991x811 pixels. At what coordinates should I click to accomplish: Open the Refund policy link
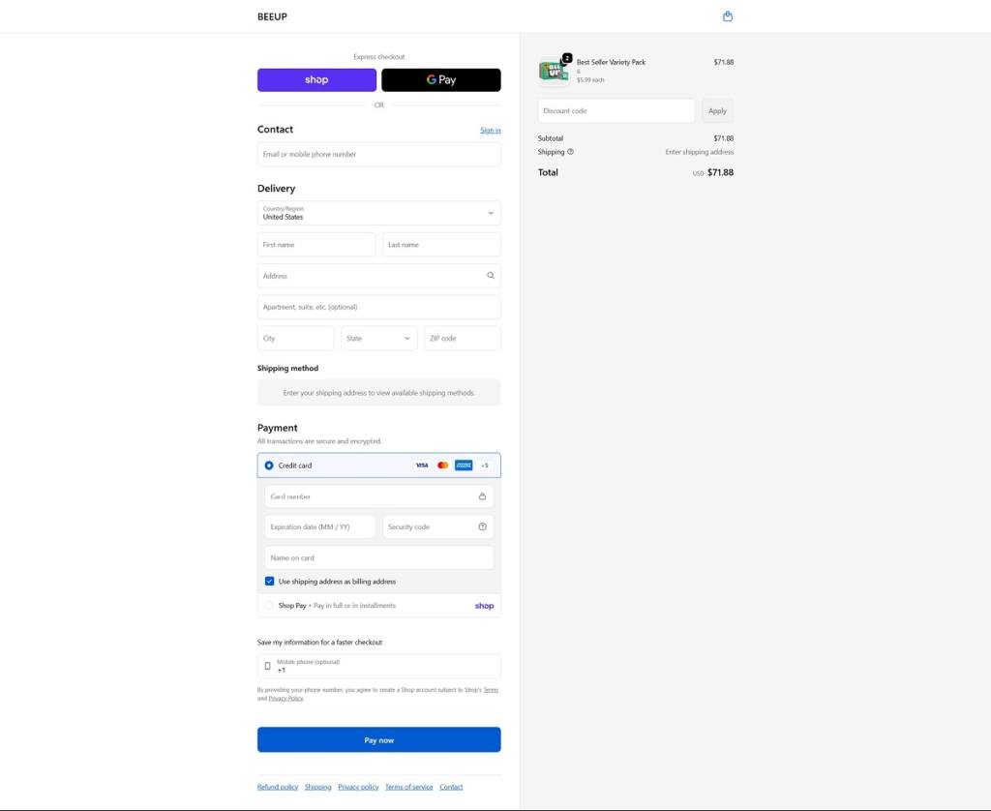278,787
